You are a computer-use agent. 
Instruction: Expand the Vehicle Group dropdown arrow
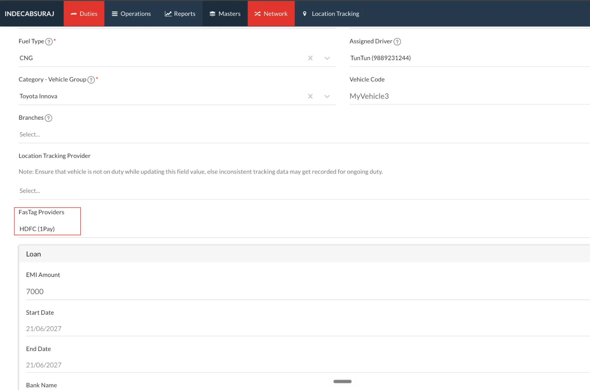pos(327,96)
